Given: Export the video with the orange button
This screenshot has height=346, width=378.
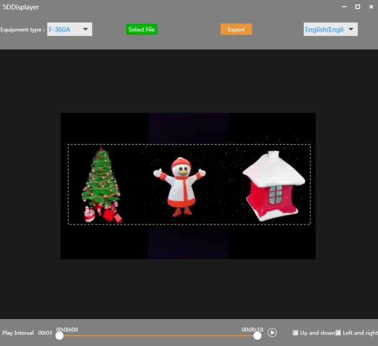Looking at the screenshot, I should (236, 29).
